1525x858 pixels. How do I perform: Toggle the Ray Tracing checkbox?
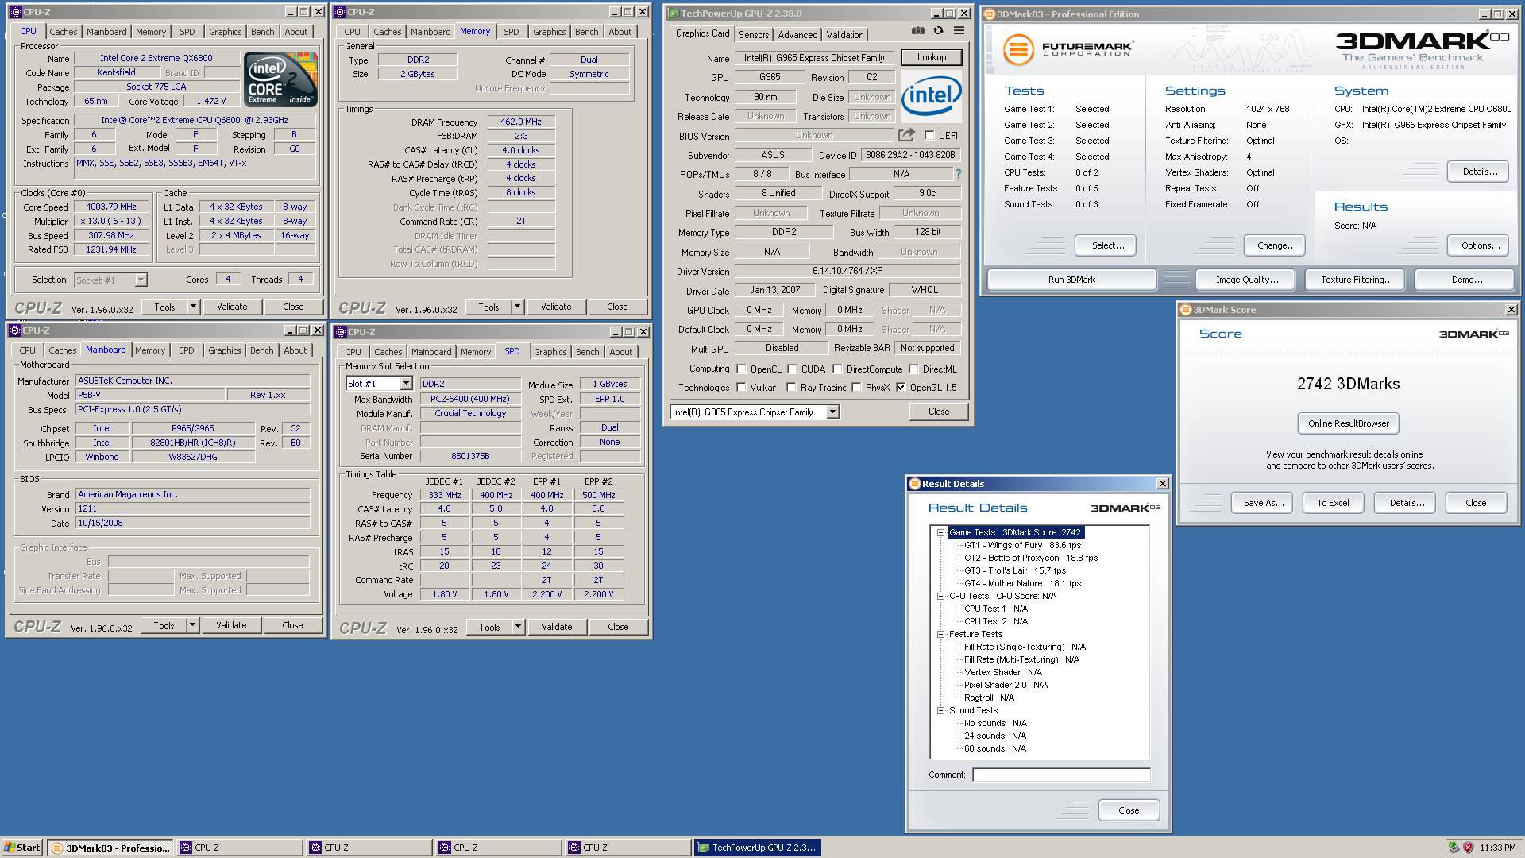click(791, 388)
